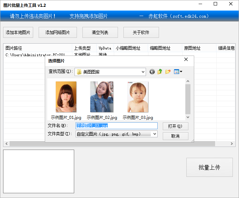The width and height of the screenshot is (239, 198).
Task: Expand the 查找范围 folder dropdown
Action: 143,72
